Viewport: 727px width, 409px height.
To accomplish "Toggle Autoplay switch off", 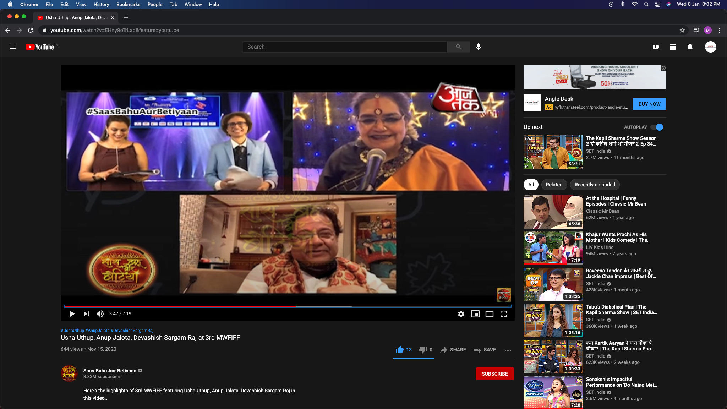I will 657,127.
